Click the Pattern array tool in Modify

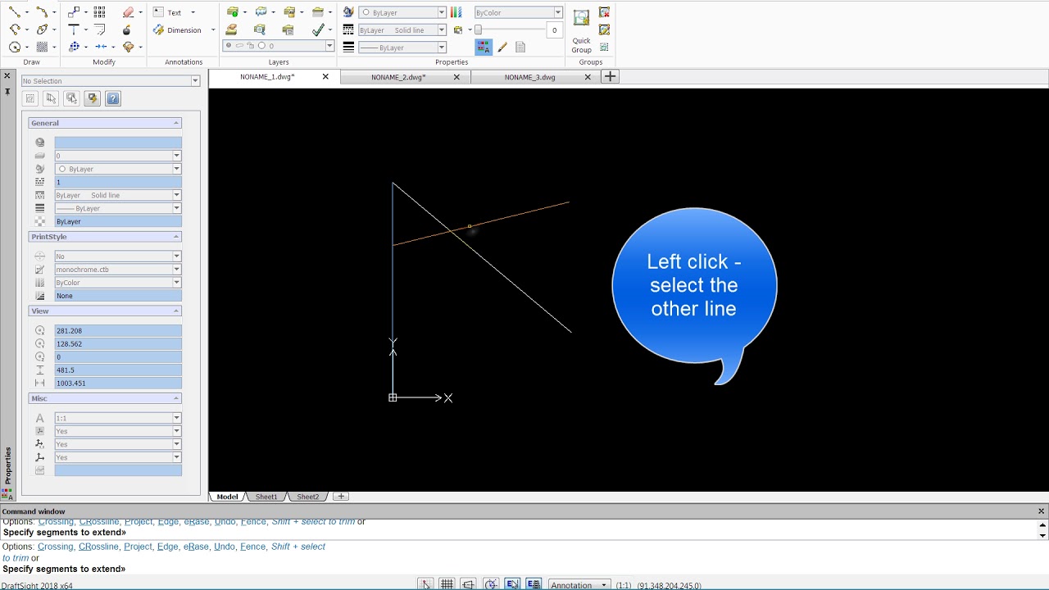pyautogui.click(x=100, y=12)
